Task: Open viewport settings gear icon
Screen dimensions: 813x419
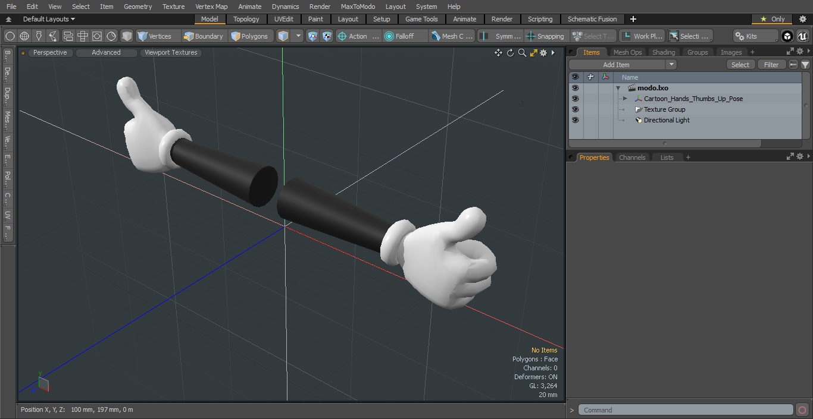Action: tap(543, 53)
